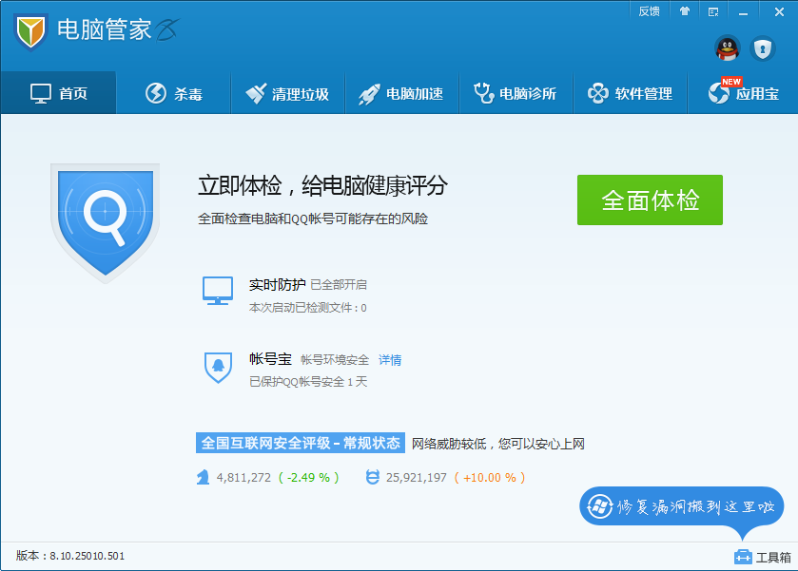Open the 工具箱 toolbox
798x571 pixels.
763,558
